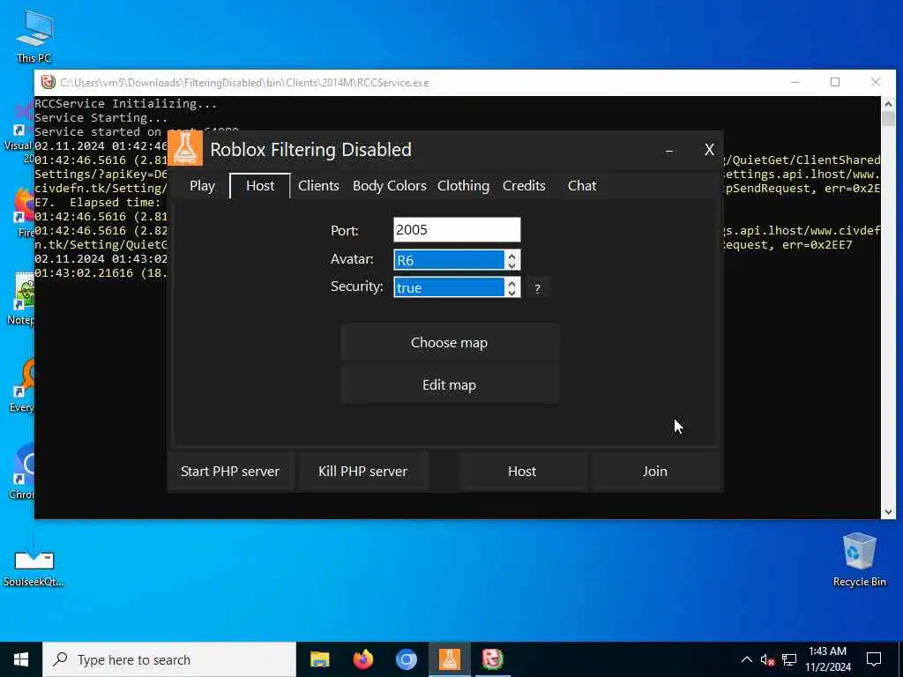Select the Host tab
The image size is (903, 677).
pos(260,186)
